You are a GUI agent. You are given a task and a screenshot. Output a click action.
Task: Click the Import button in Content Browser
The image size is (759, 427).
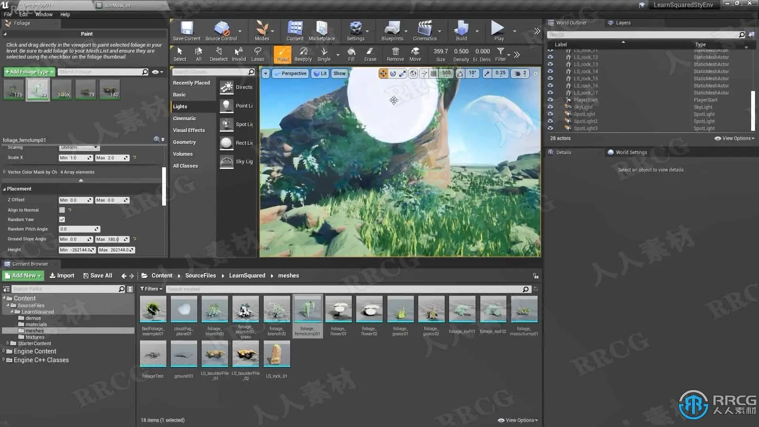click(62, 276)
